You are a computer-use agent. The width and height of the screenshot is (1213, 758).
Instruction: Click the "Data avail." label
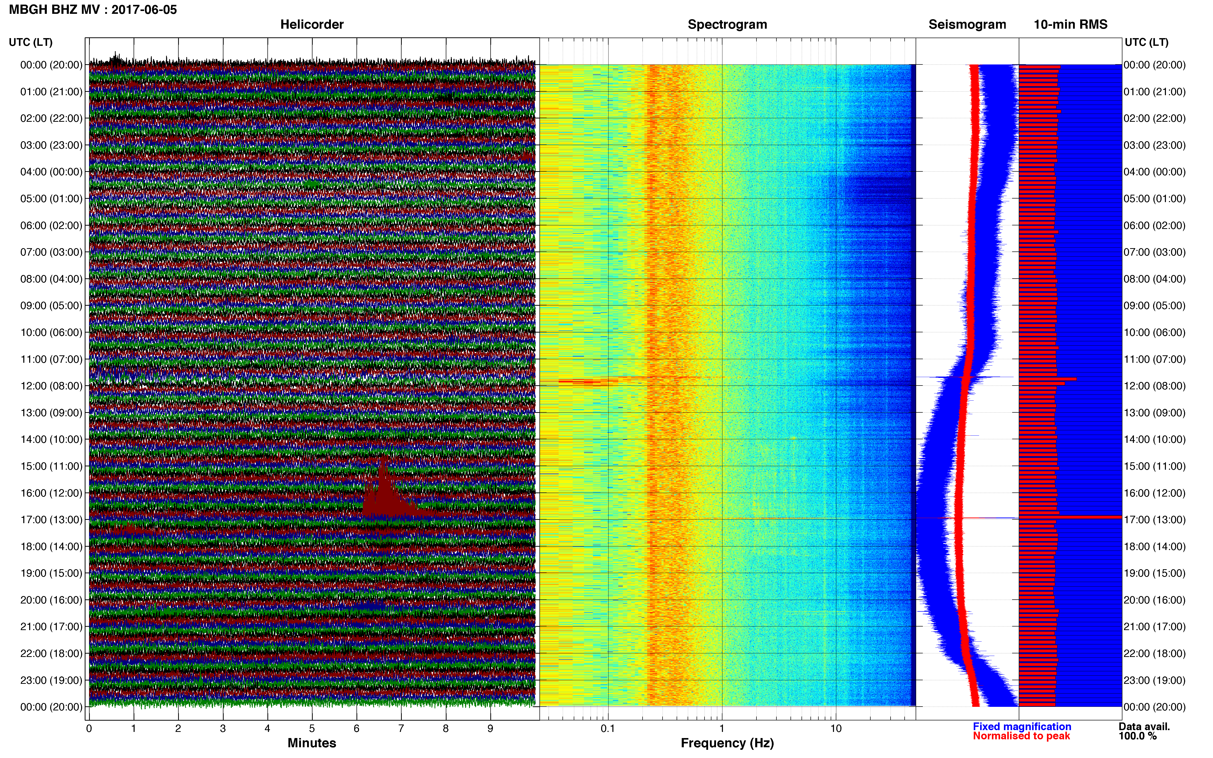pos(1144,727)
